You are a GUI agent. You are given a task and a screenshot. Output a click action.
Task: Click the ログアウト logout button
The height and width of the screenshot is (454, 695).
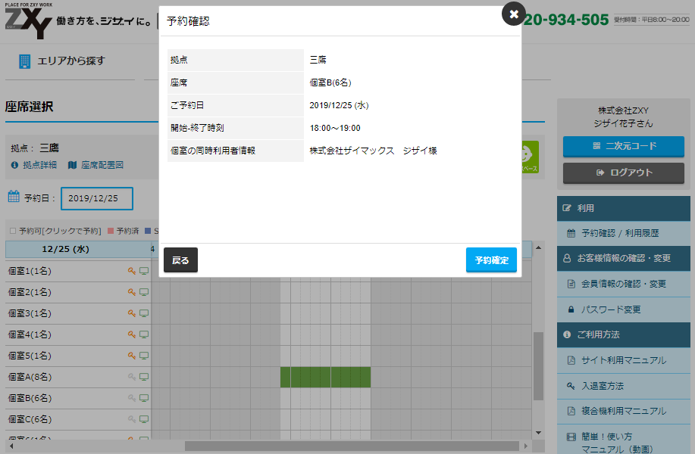click(624, 173)
